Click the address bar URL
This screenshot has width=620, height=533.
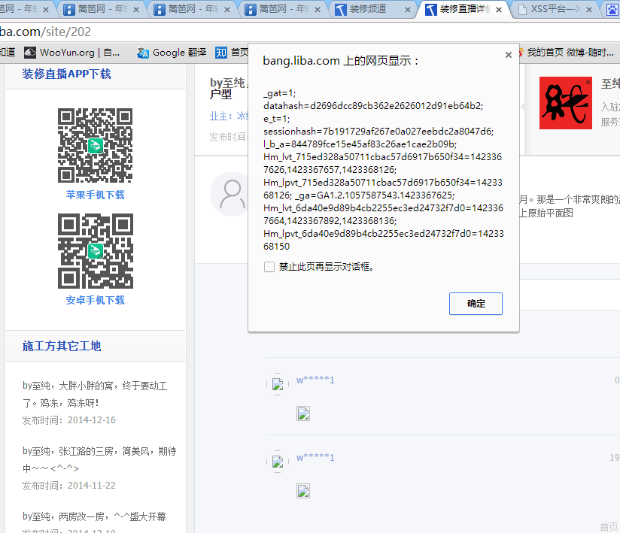45,32
